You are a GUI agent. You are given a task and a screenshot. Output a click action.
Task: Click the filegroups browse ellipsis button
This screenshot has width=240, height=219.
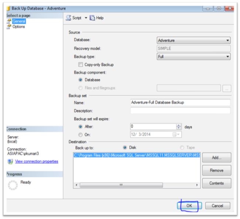pyautogui.click(x=227, y=88)
